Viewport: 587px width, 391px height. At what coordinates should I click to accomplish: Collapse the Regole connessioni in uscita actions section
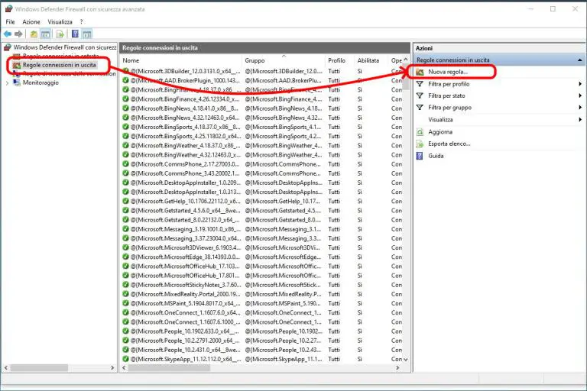(x=579, y=60)
